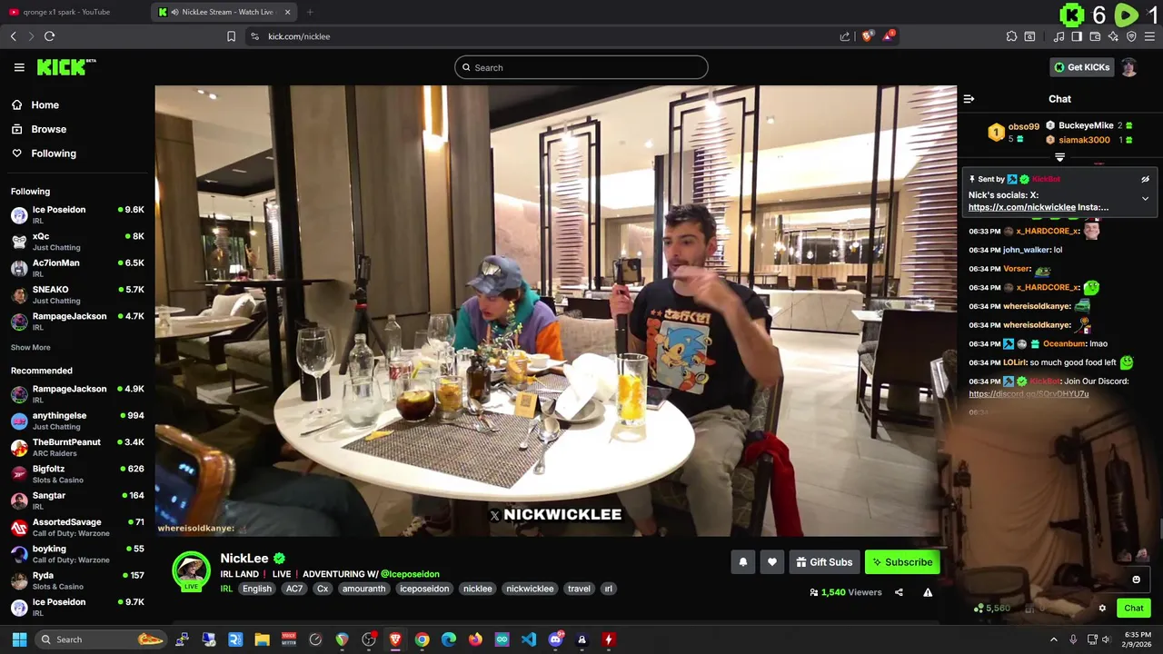Click the live video player
The height and width of the screenshot is (654, 1163).
[555, 311]
